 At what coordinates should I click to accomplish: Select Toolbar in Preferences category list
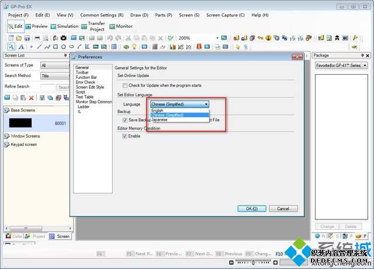tap(82, 72)
